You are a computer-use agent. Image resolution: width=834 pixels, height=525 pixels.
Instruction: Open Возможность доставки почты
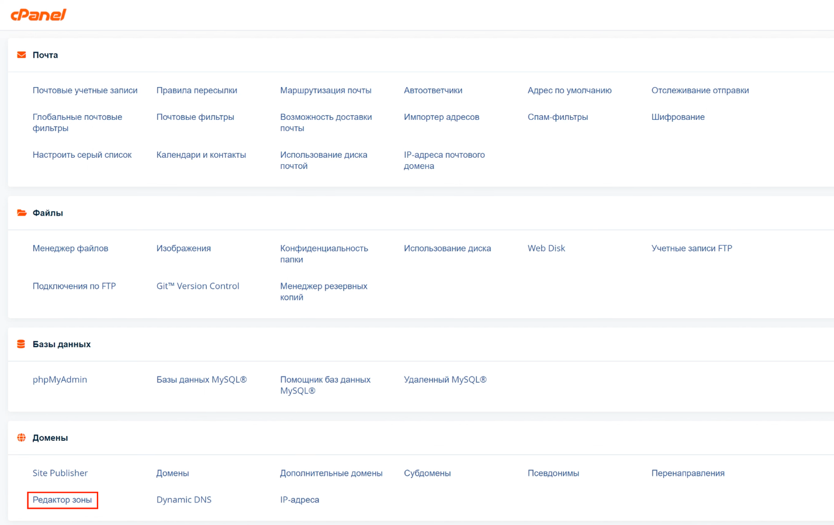pyautogui.click(x=326, y=123)
